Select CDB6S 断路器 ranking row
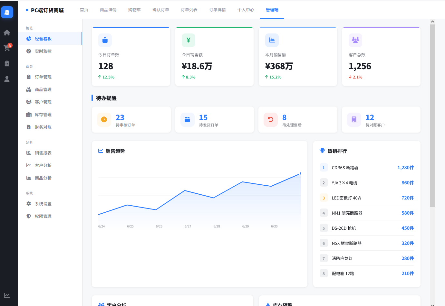The width and height of the screenshot is (445, 306). 367,168
